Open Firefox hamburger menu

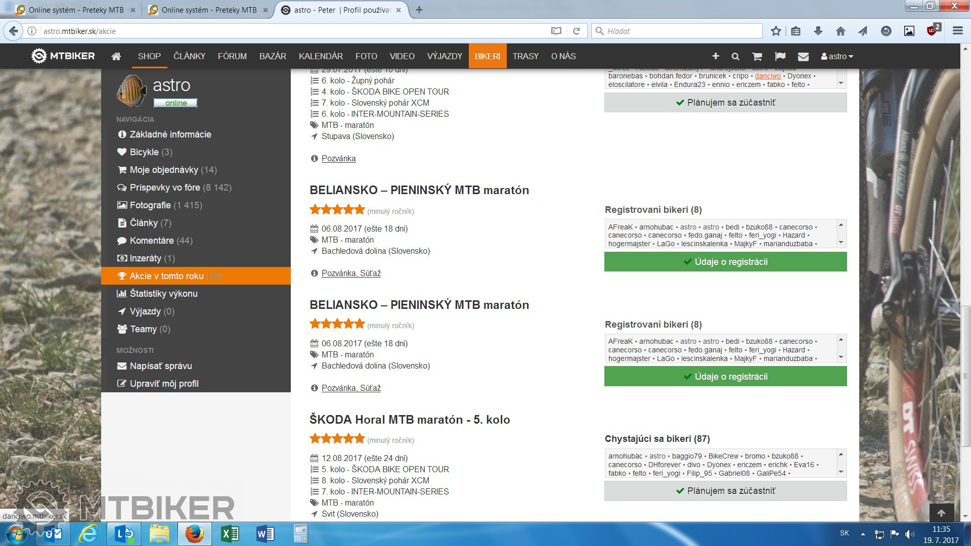tap(957, 31)
